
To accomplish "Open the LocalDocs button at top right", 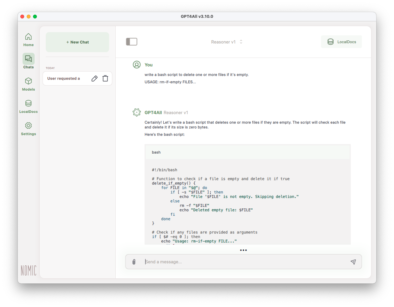I will 341,42.
